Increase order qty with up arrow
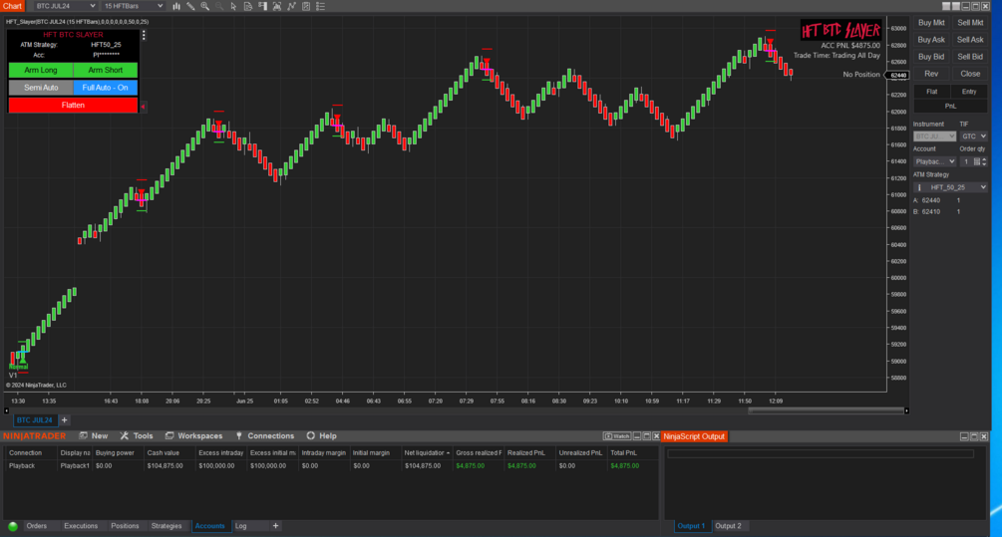Viewport: 1002px width, 537px height. tap(984, 159)
